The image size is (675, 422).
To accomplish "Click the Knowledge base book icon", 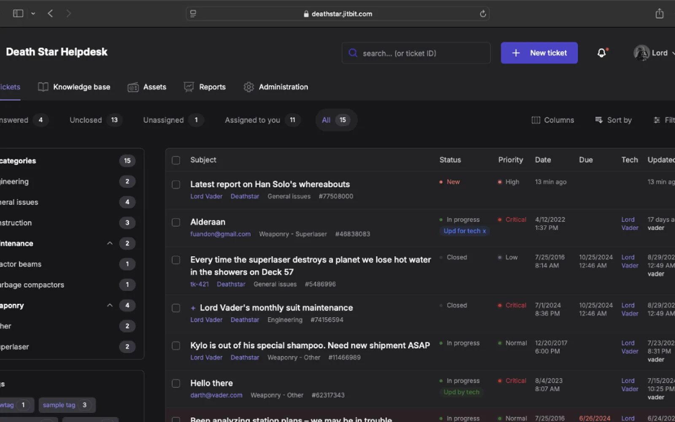I will [x=43, y=87].
